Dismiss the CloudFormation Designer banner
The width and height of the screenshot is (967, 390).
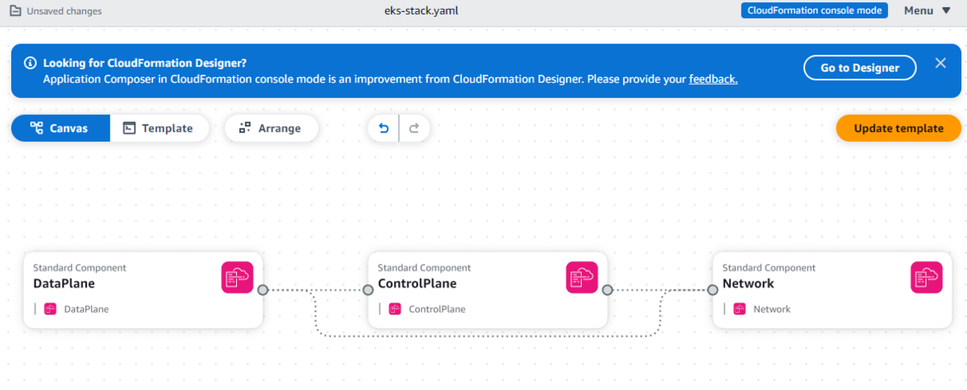click(940, 63)
